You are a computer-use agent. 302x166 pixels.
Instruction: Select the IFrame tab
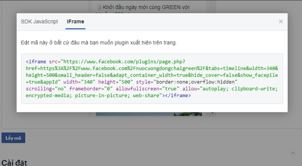click(75, 22)
